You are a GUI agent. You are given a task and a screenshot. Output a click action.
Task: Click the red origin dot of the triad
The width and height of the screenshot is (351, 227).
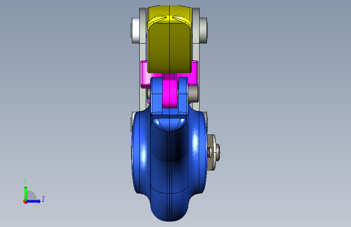point(25,202)
